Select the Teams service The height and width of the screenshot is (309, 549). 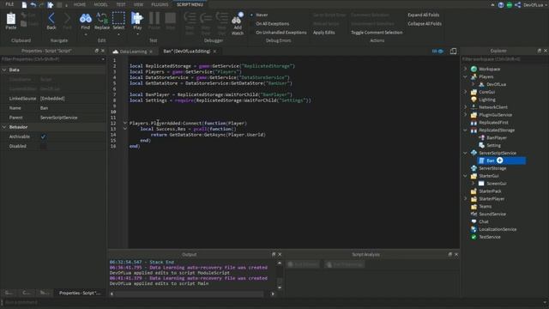pyautogui.click(x=485, y=206)
